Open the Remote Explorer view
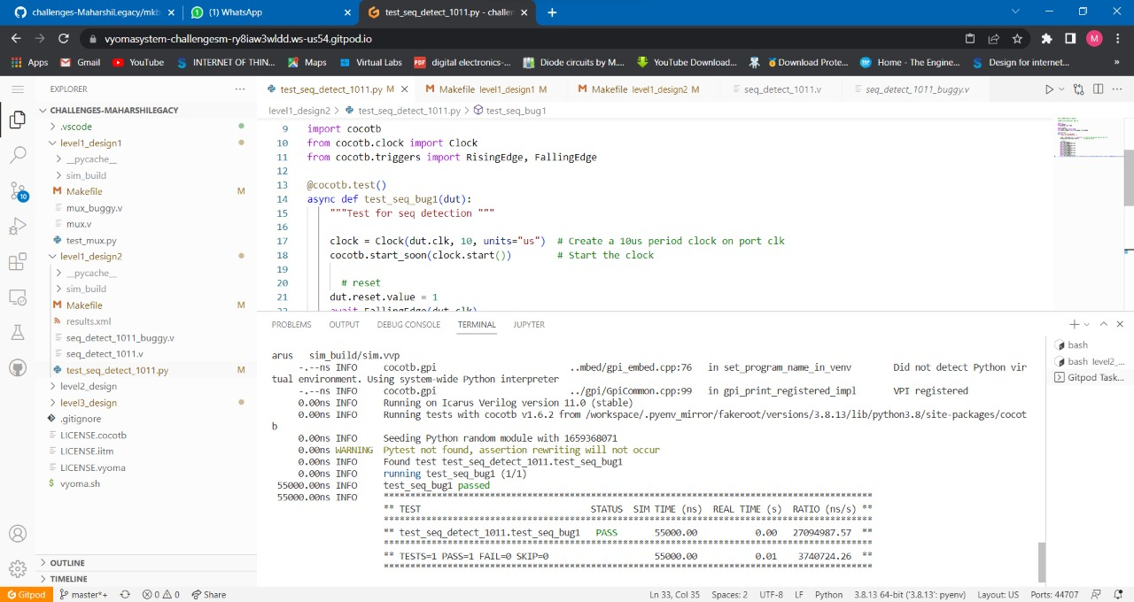Screen dimensions: 1134x602 point(17,297)
